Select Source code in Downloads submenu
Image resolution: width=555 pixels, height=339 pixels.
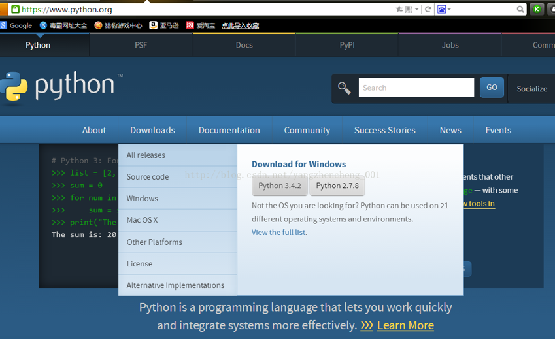point(178,177)
